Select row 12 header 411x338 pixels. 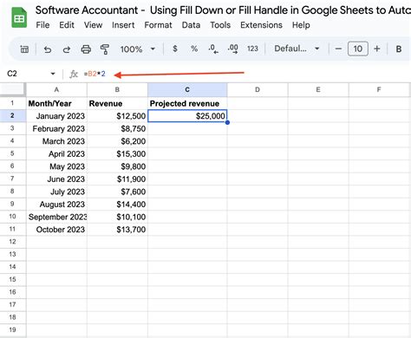pyautogui.click(x=13, y=242)
